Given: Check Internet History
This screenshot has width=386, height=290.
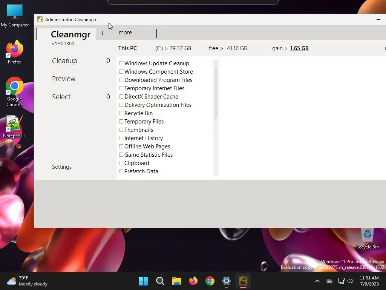Looking at the screenshot, I should click(121, 138).
